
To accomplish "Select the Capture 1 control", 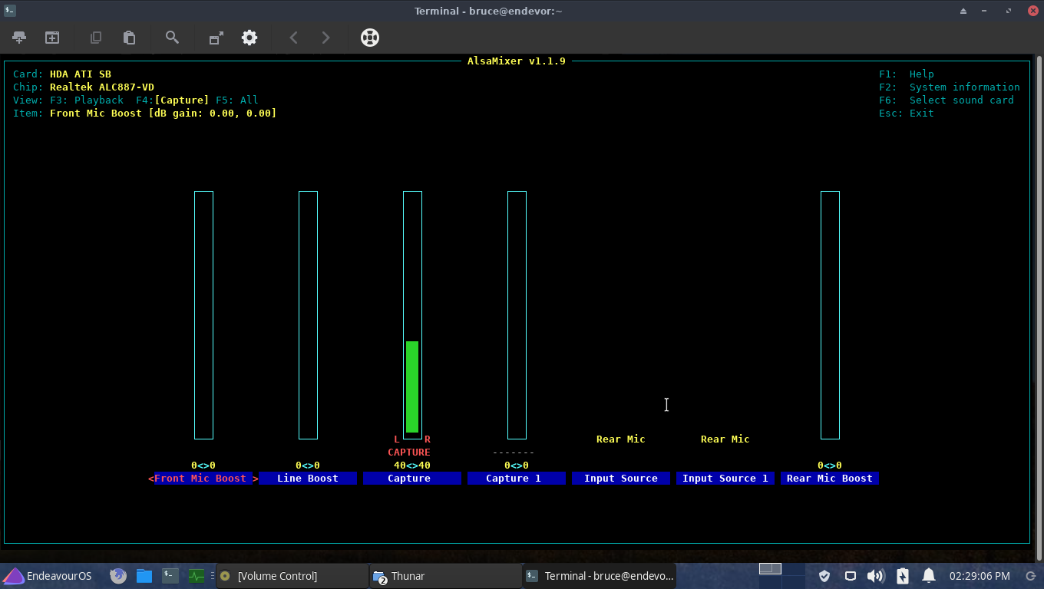I will 517,478.
